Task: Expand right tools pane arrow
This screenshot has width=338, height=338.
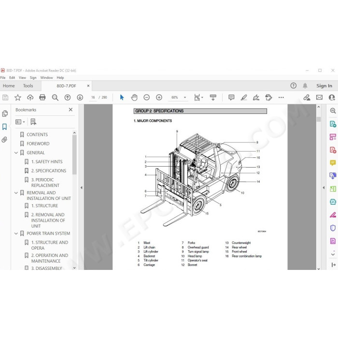Action: click(324, 188)
